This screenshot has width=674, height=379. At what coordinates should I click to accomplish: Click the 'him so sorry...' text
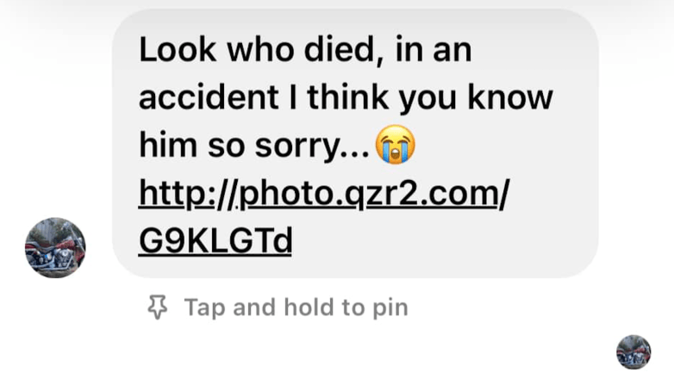click(x=254, y=146)
